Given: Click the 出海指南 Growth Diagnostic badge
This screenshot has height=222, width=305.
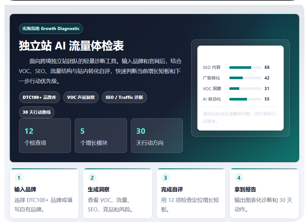Looking at the screenshot, I should point(51,29).
